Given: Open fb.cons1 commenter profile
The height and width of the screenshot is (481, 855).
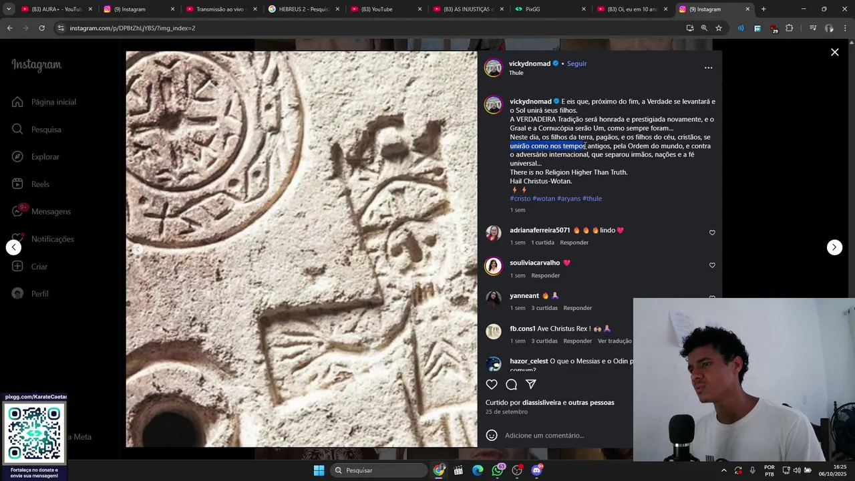Looking at the screenshot, I should (x=522, y=329).
